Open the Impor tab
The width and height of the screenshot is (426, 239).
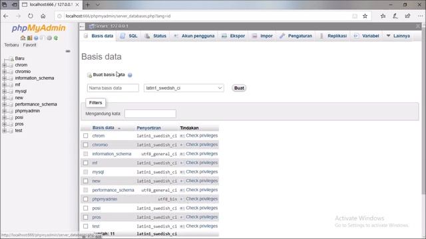262,36
